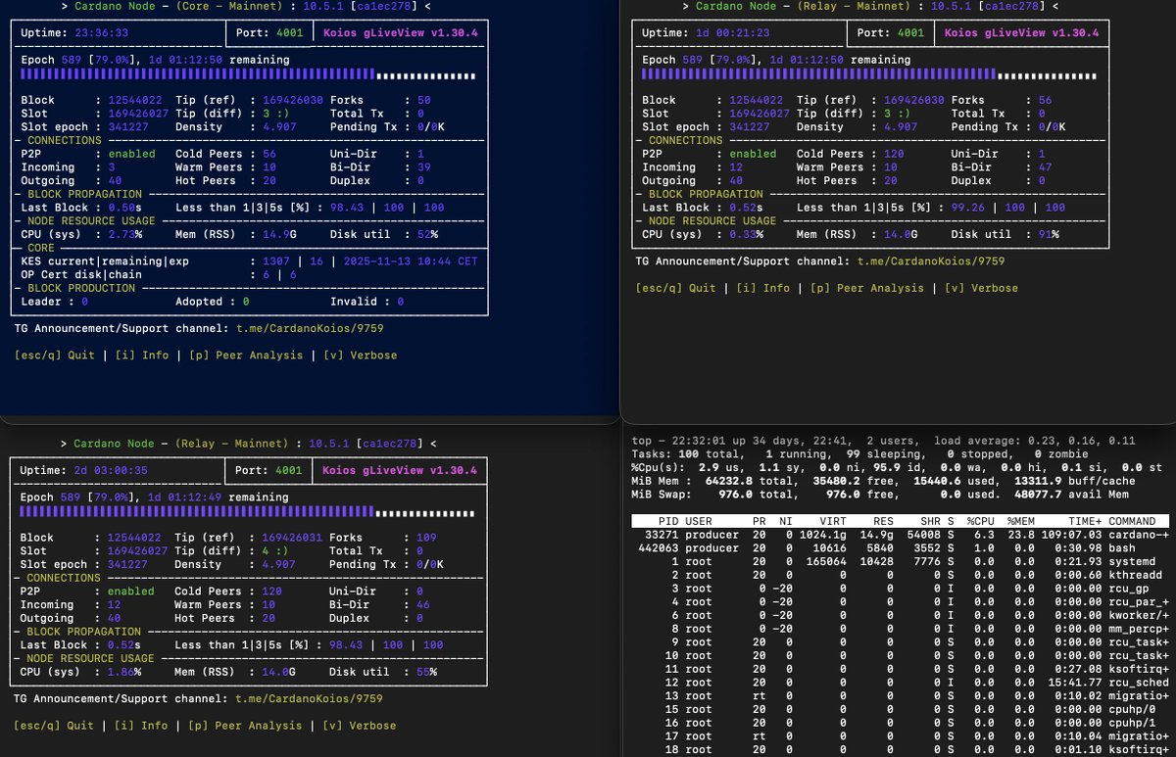
Task: Select the Leader count in BLOCK PRODUCTION
Action: tap(84, 302)
